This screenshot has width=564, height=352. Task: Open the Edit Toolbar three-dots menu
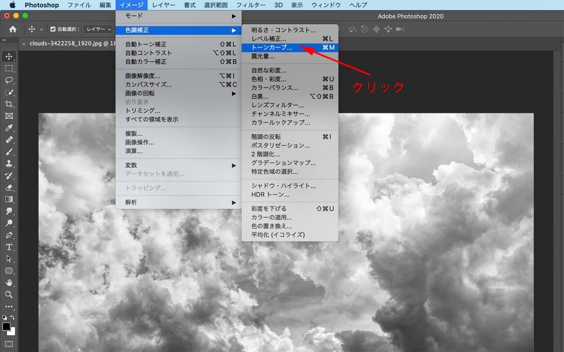(x=9, y=306)
